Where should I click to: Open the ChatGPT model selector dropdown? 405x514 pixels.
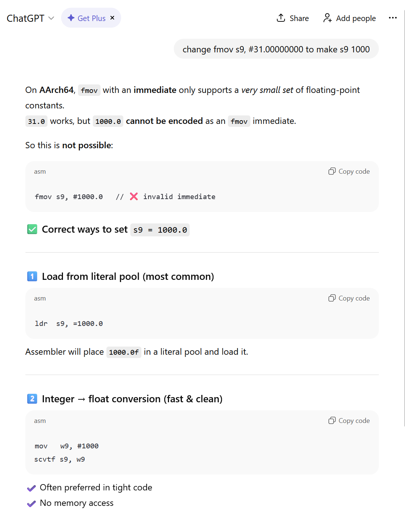(x=30, y=18)
